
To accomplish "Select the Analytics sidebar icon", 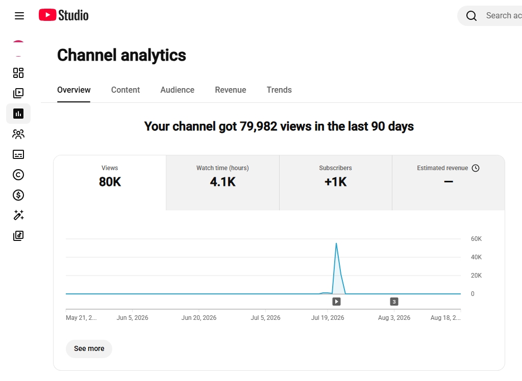I will (x=18, y=114).
